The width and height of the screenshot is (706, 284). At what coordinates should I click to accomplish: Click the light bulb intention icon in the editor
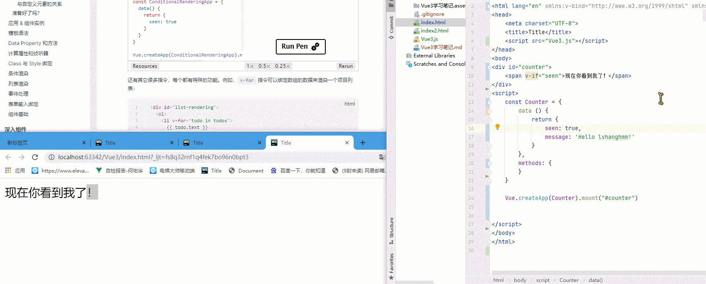[497, 127]
